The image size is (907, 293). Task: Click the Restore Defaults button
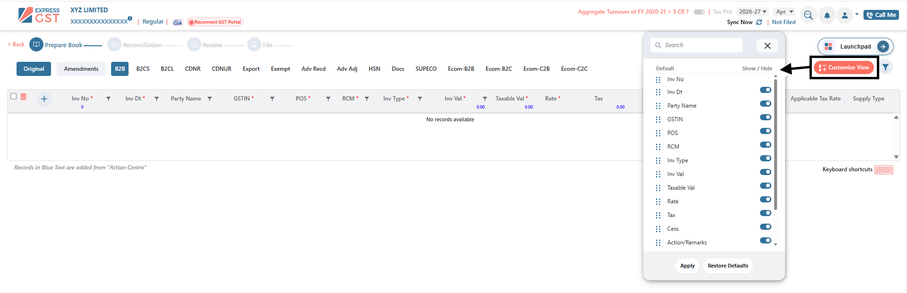727,266
